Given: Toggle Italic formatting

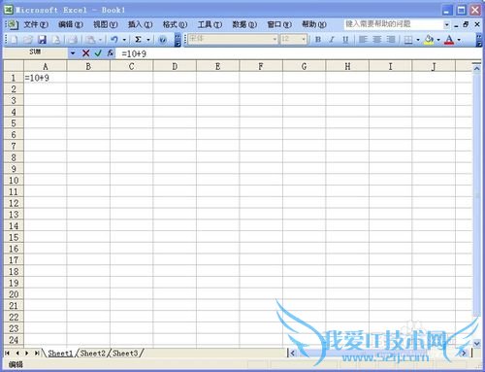Looking at the screenshot, I should point(332,40).
